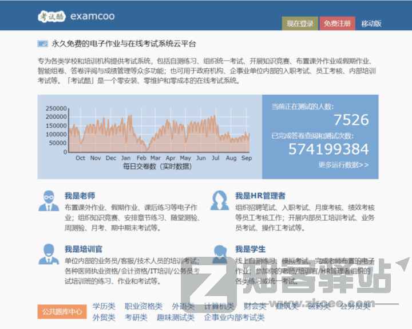Viewport: 412px width, 329px height.
Task: Click the teacher avatar icon with glasses
Action: [x=49, y=201]
